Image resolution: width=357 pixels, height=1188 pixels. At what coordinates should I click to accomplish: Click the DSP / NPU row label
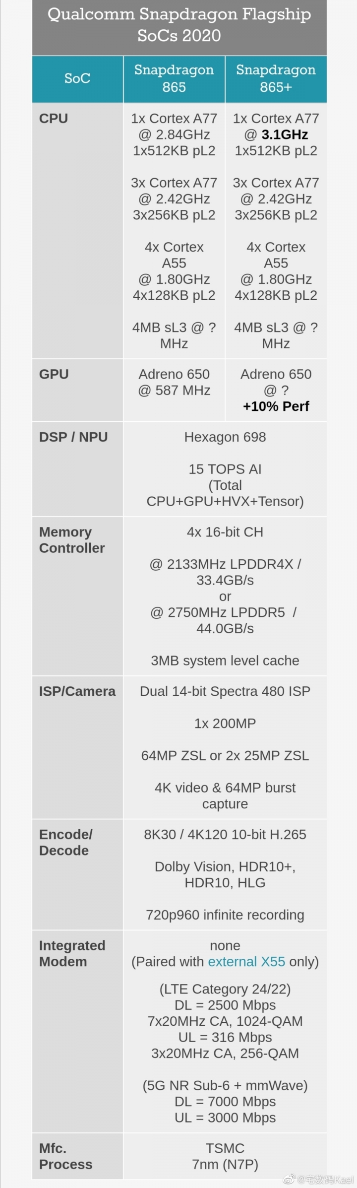(73, 437)
